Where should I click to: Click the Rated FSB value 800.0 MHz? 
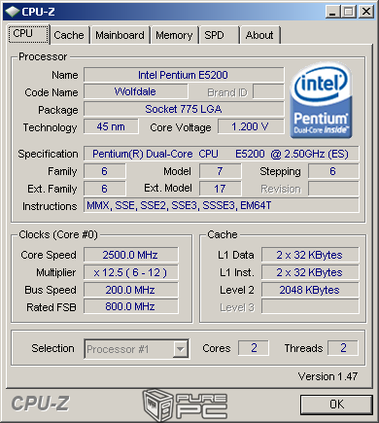pyautogui.click(x=131, y=306)
